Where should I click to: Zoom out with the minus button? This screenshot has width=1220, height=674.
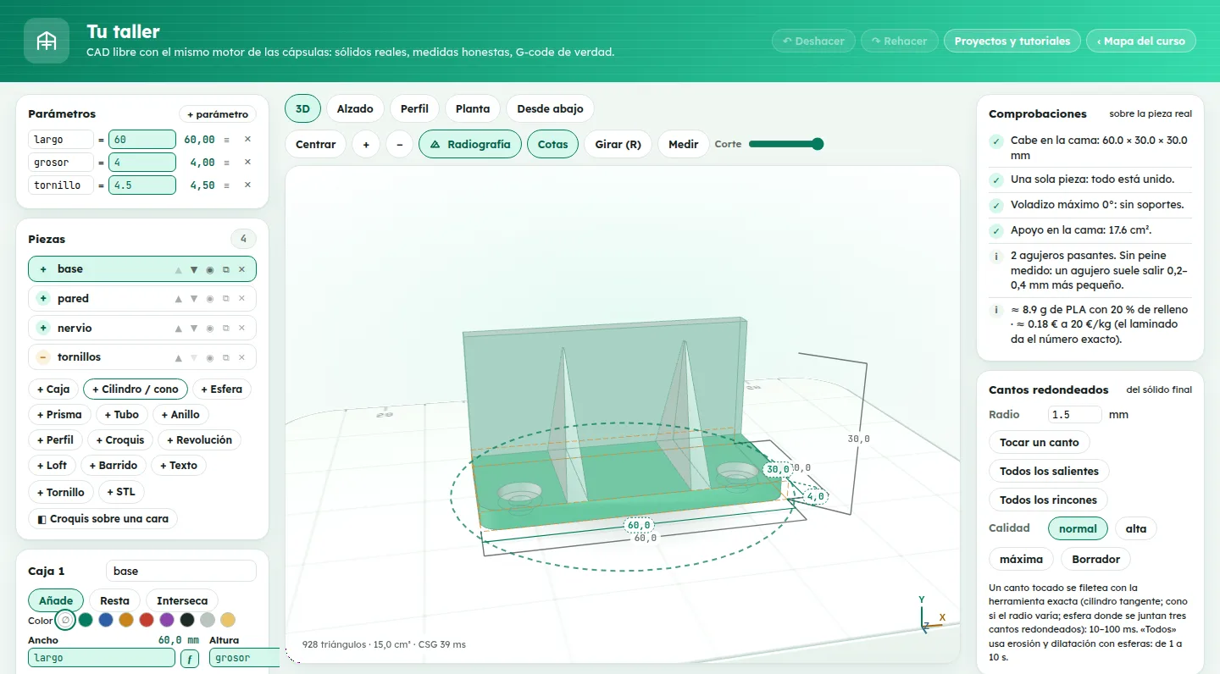[399, 144]
